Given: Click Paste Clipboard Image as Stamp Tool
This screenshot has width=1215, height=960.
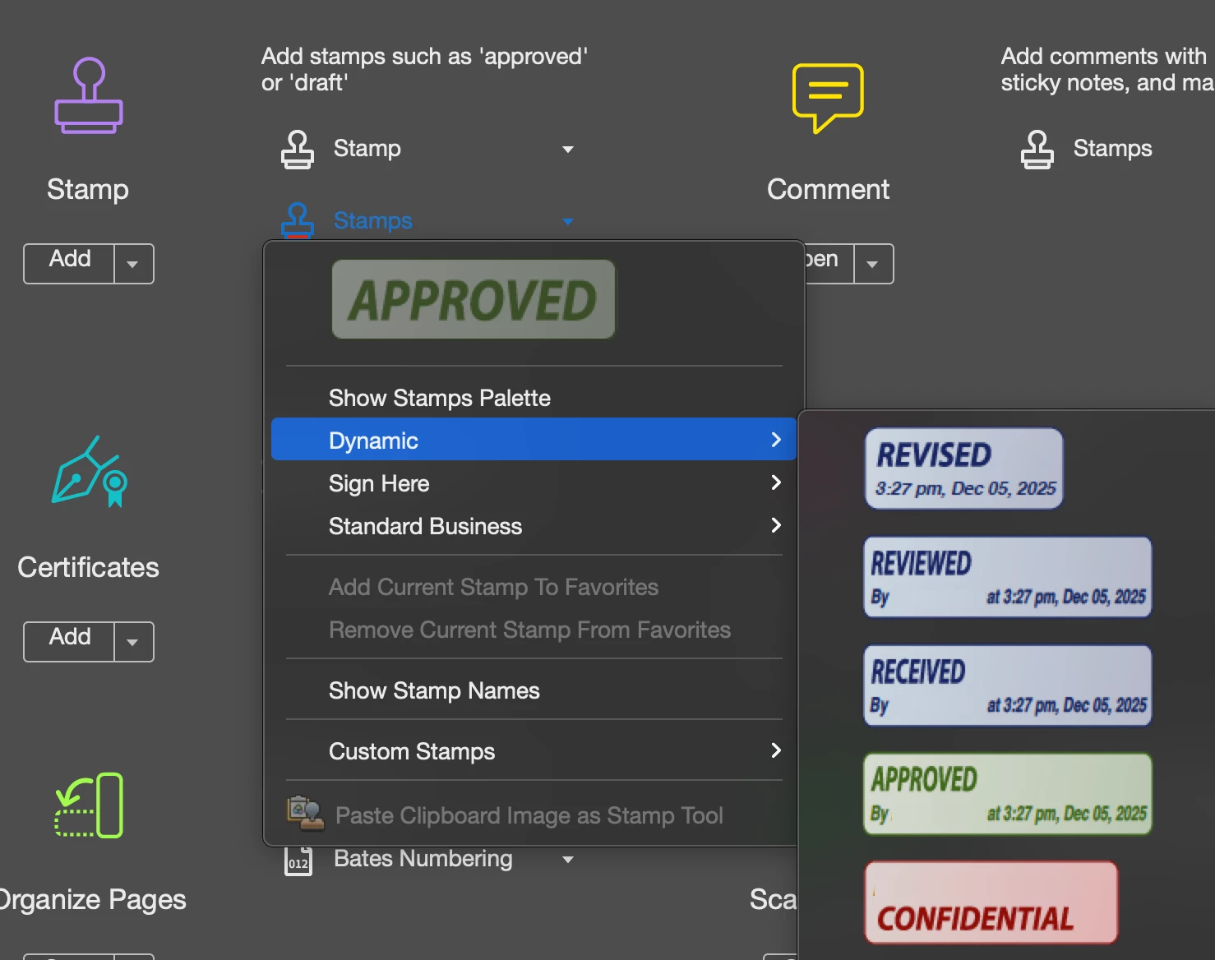Looking at the screenshot, I should click(x=534, y=815).
